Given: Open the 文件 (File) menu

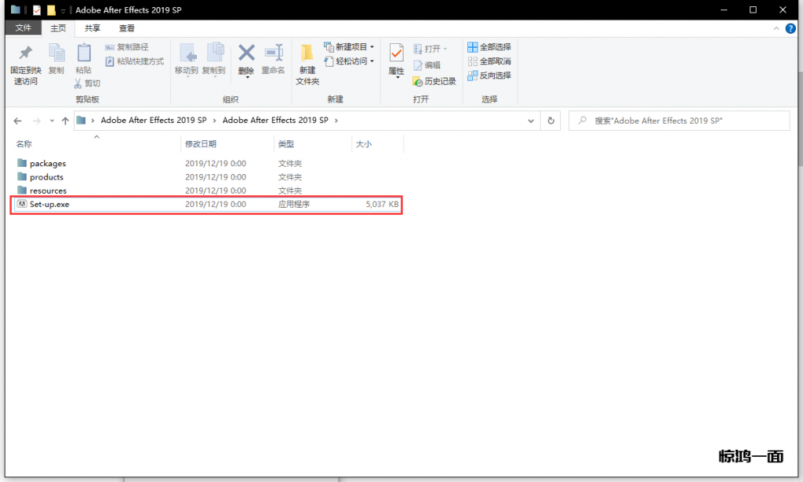Looking at the screenshot, I should coord(24,28).
